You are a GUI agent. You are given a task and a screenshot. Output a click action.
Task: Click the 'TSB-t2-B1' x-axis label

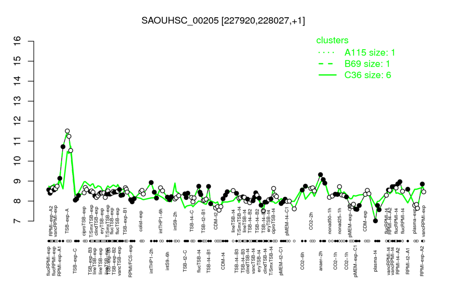click(x=203, y=221)
